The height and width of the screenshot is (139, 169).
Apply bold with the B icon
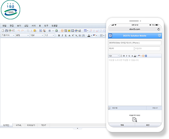click(x=59, y=35)
